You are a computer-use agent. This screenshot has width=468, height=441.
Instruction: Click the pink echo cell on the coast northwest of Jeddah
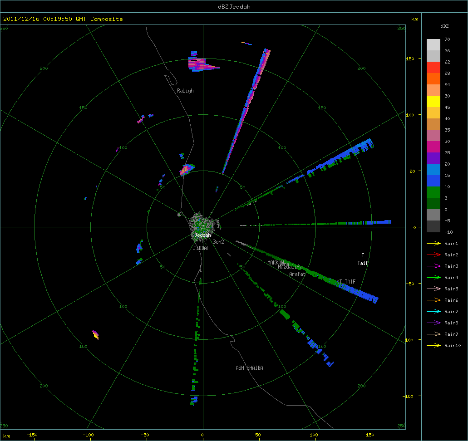[186, 169]
